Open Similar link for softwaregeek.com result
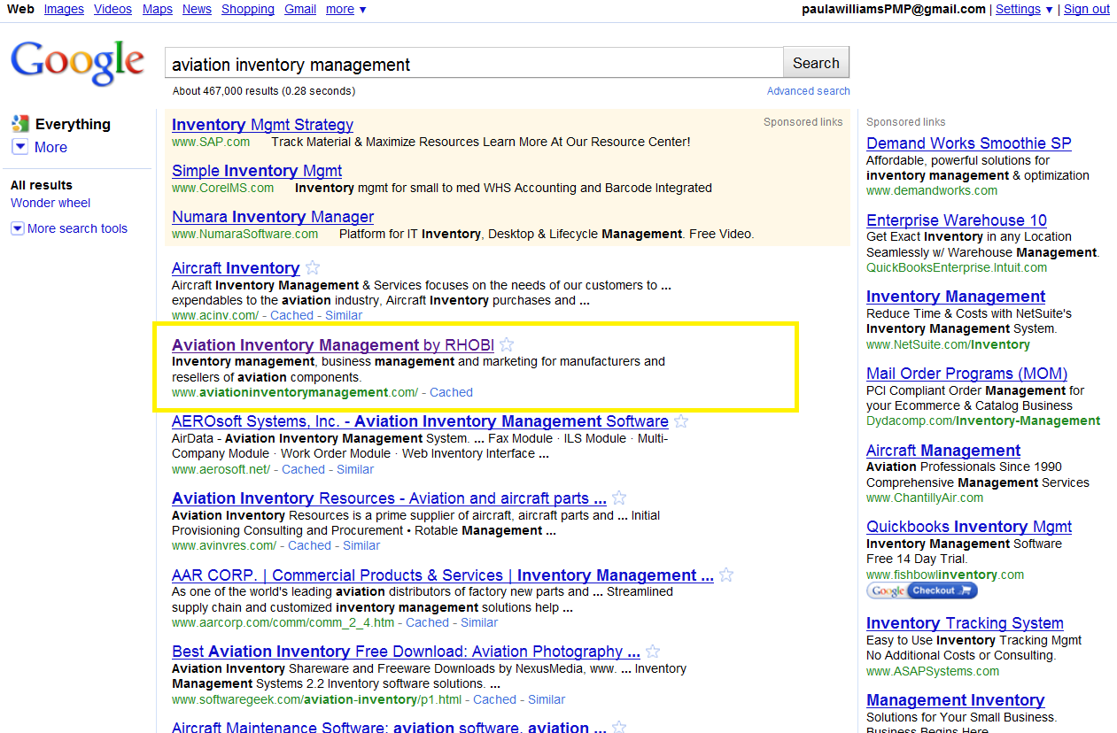 click(547, 699)
